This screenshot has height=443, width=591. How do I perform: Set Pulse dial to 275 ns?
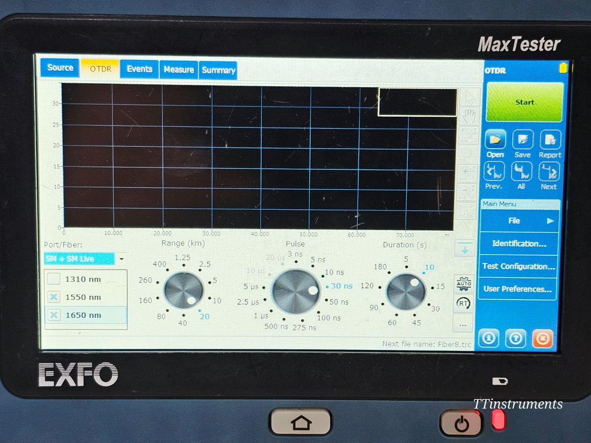click(304, 327)
